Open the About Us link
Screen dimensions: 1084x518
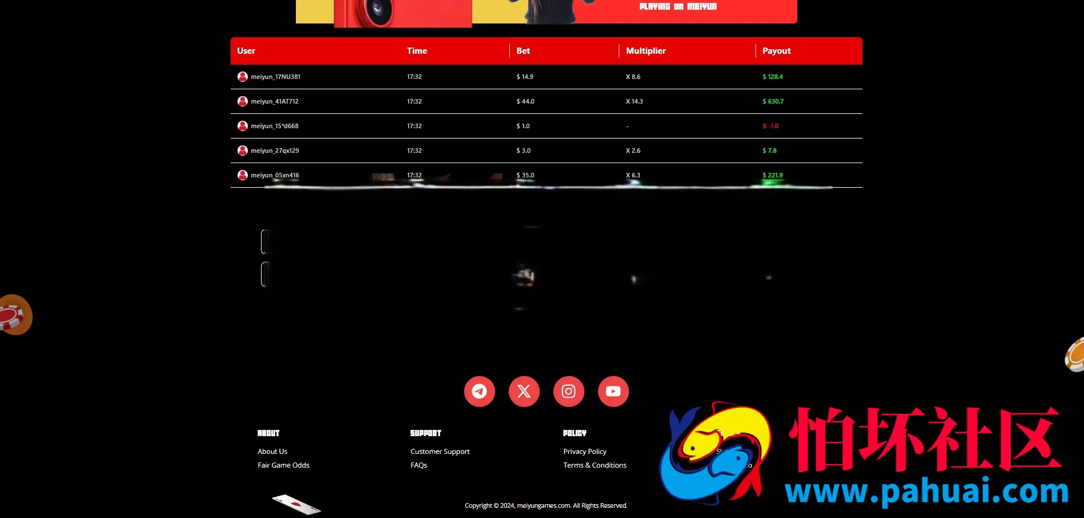(x=272, y=452)
